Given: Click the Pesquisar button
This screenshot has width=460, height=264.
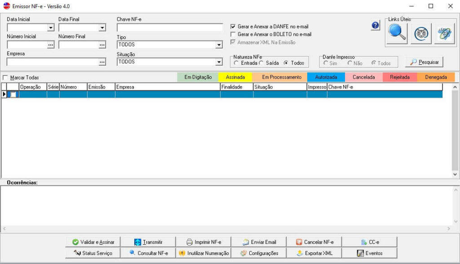Looking at the screenshot, I should pyautogui.click(x=424, y=62).
